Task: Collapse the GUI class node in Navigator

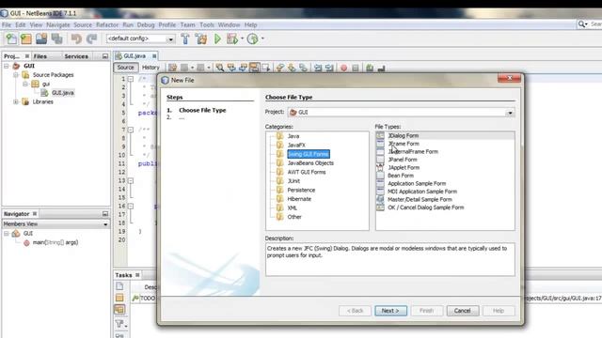Action: 7,234
